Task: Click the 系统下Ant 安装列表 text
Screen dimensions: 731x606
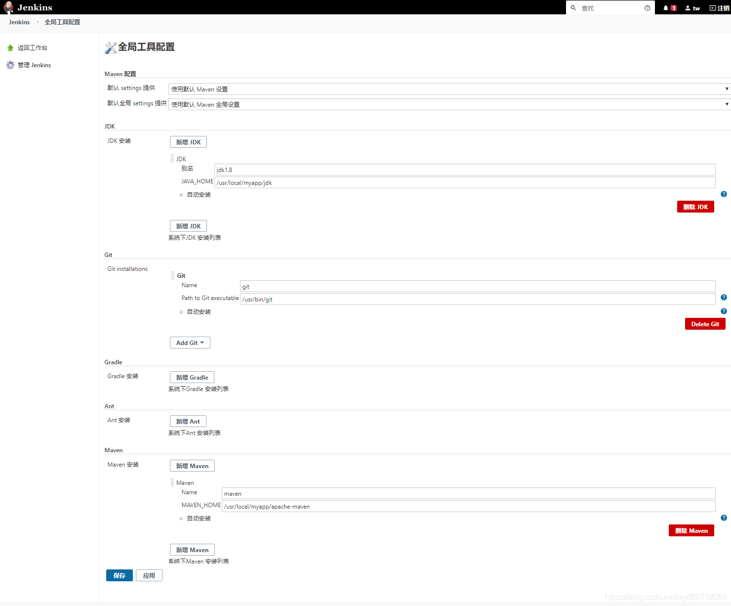Action: click(195, 433)
